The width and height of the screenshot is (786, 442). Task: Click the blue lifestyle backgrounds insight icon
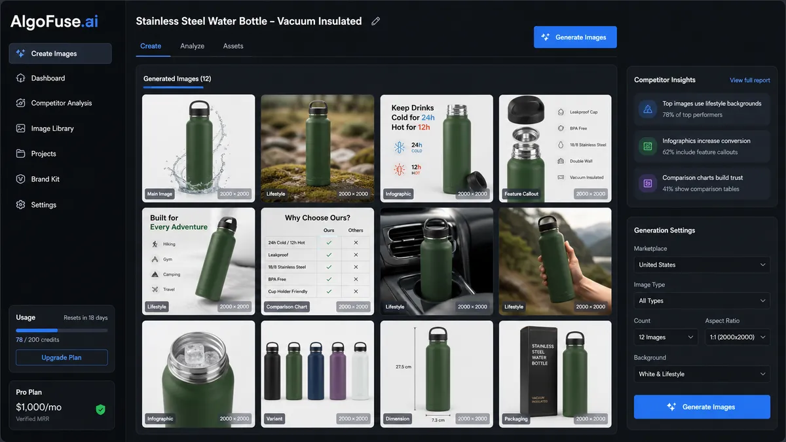click(647, 109)
